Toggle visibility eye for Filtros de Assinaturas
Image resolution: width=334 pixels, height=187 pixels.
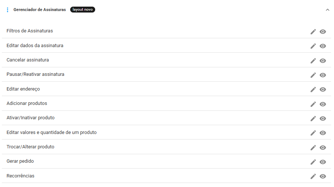(323, 32)
